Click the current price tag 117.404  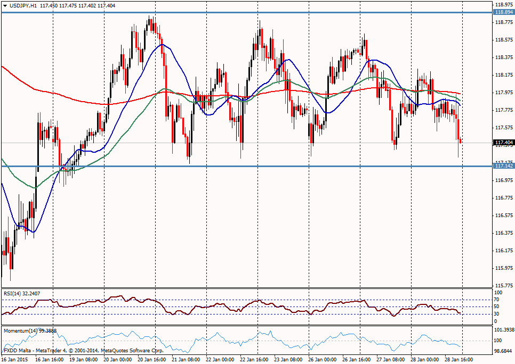(x=503, y=143)
